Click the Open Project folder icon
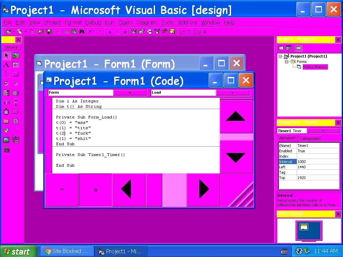This screenshot has width=343, height=257. point(41,32)
